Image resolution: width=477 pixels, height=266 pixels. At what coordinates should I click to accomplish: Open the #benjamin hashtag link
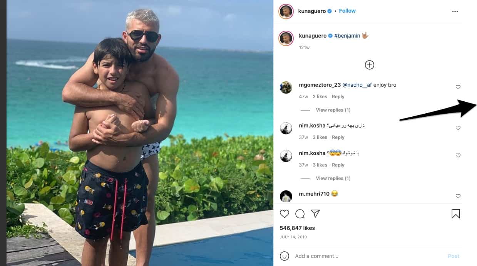click(x=347, y=36)
